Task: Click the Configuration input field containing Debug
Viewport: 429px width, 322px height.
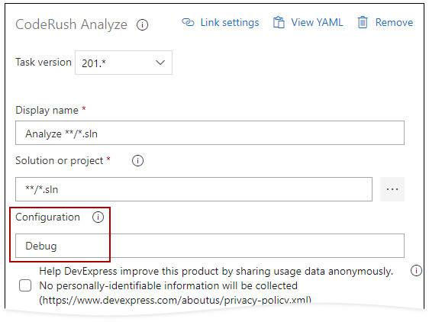Action: click(x=210, y=246)
